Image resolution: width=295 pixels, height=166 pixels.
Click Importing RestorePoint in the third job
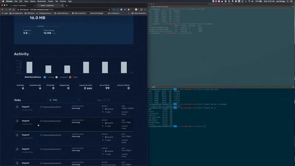[52, 135]
